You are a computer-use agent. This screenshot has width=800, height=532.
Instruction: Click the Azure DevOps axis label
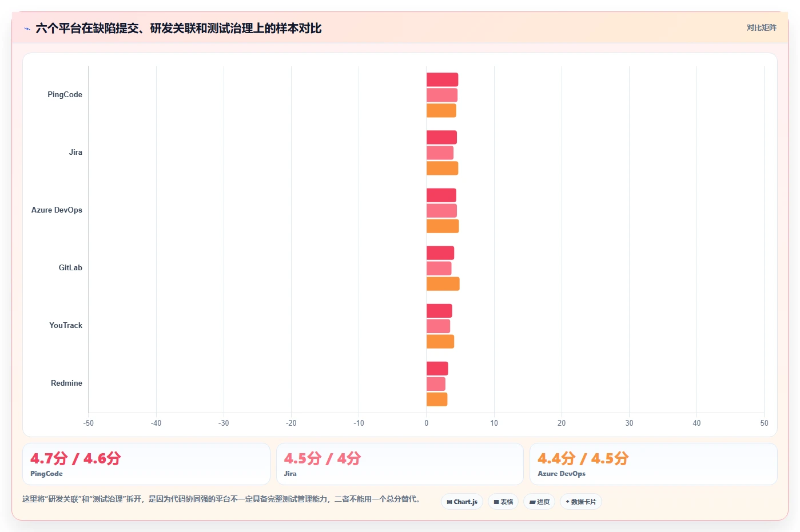[57, 210]
